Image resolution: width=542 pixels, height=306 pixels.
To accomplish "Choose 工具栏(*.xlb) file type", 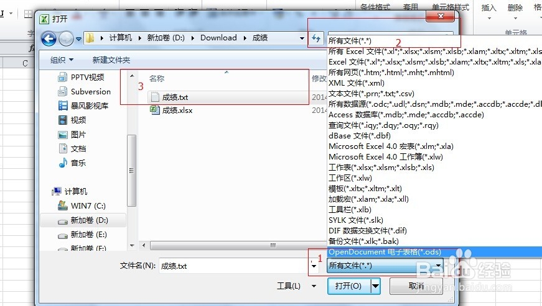I will pos(434,210).
